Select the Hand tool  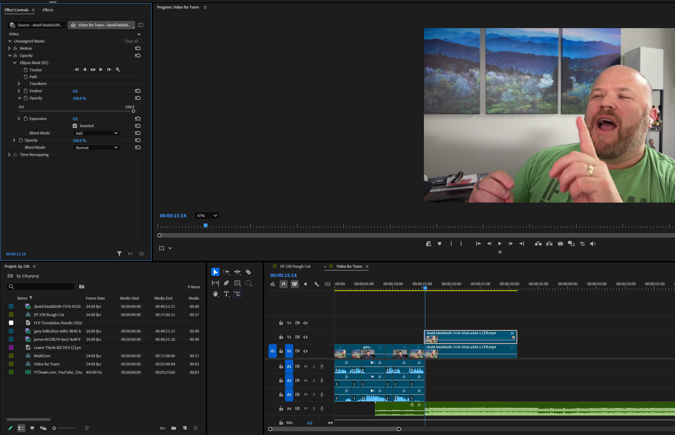(215, 294)
